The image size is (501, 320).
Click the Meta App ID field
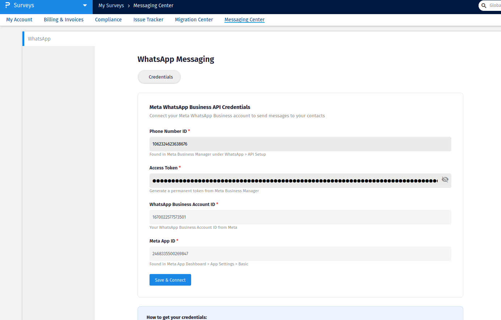(300, 254)
